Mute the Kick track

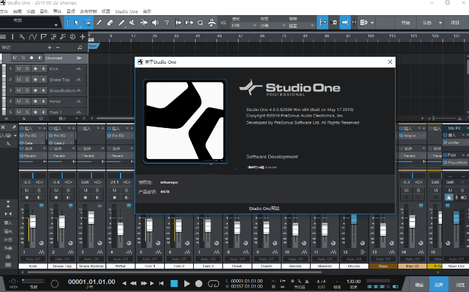pos(19,69)
